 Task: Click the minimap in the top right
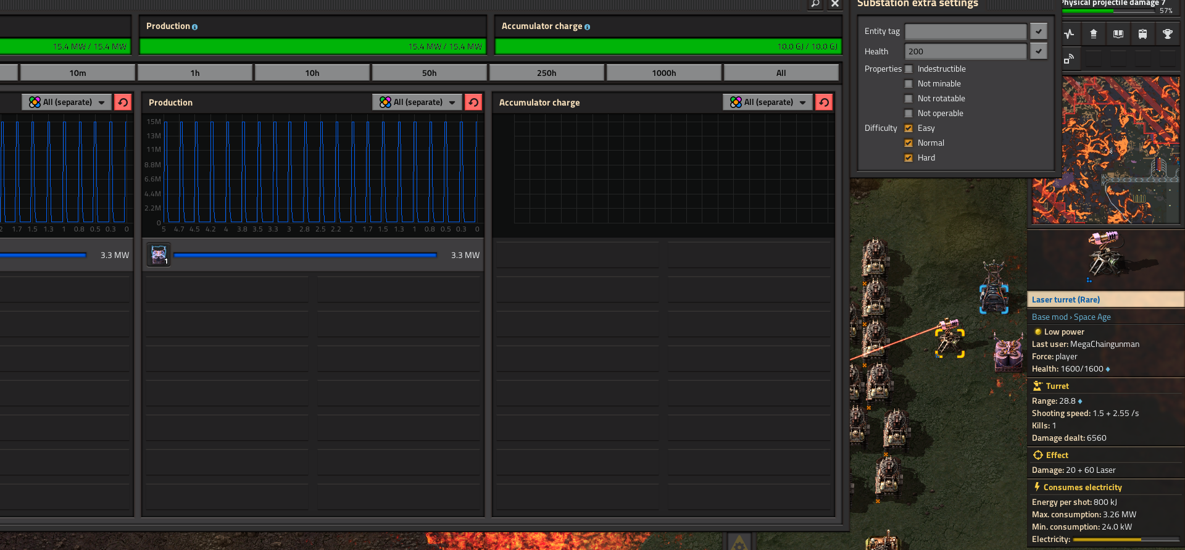1106,150
